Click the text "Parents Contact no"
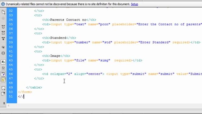Screen dimensions: 202x114 pyautogui.click(x=68, y=20)
